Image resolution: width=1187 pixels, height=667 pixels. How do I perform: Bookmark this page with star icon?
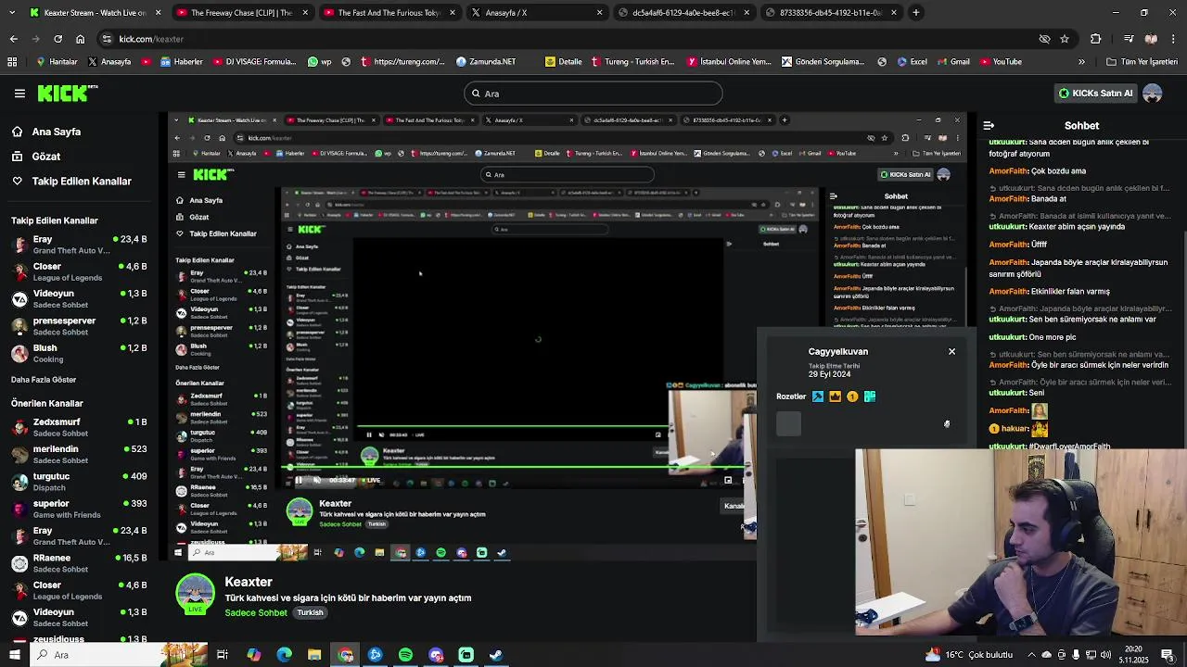point(1065,39)
